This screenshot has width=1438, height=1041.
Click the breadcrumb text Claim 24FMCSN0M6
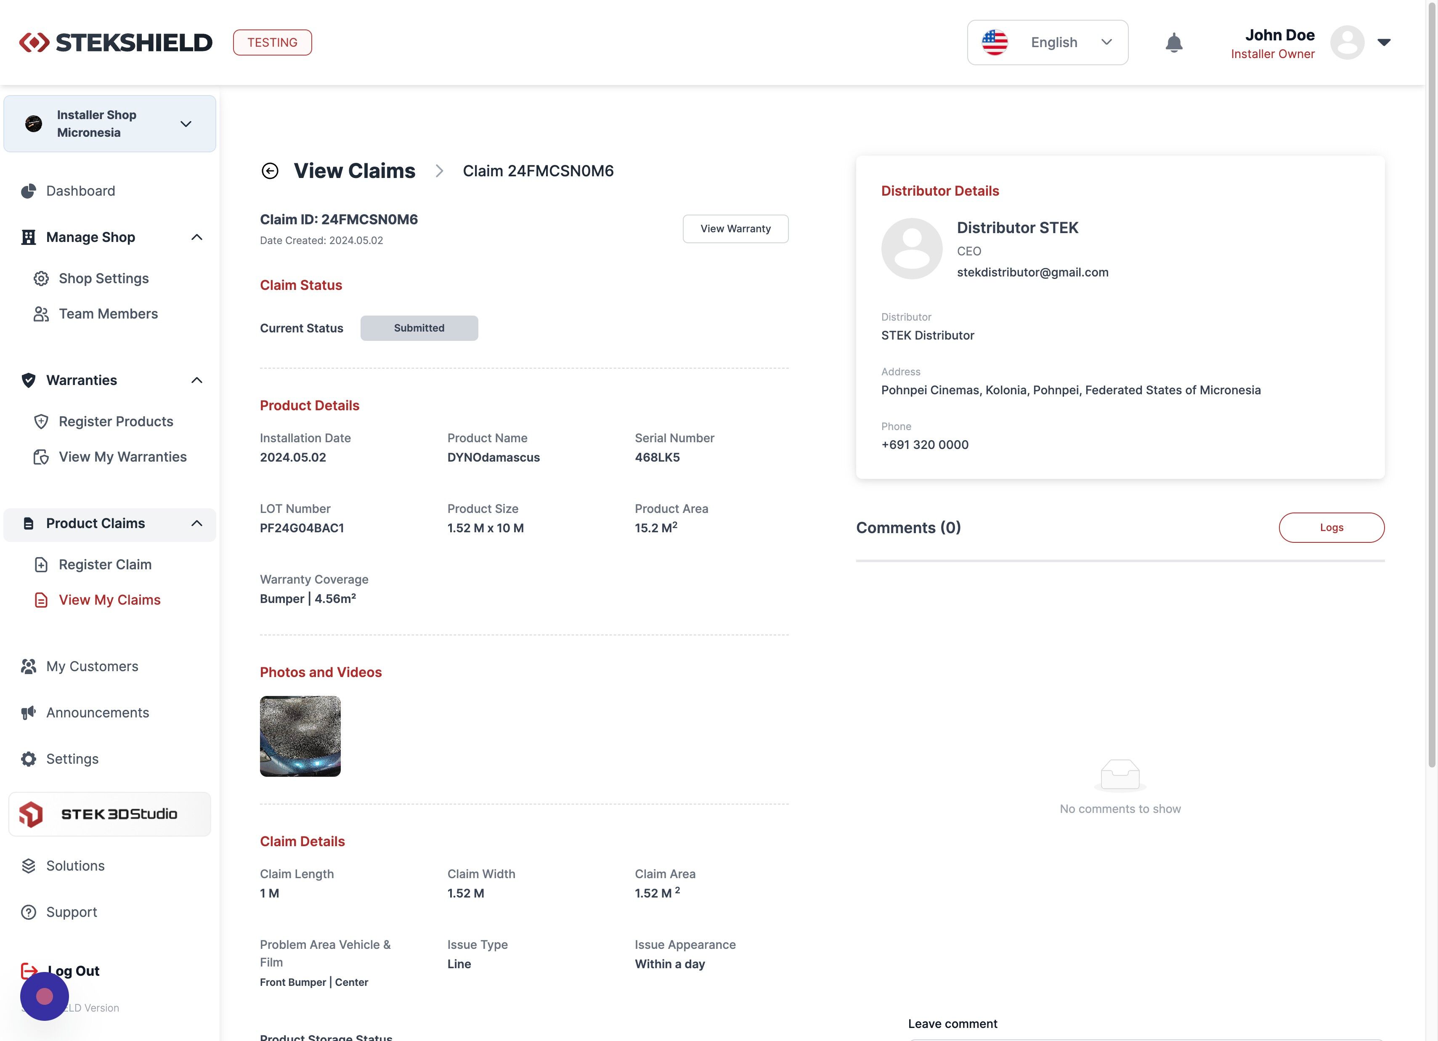[x=538, y=171]
